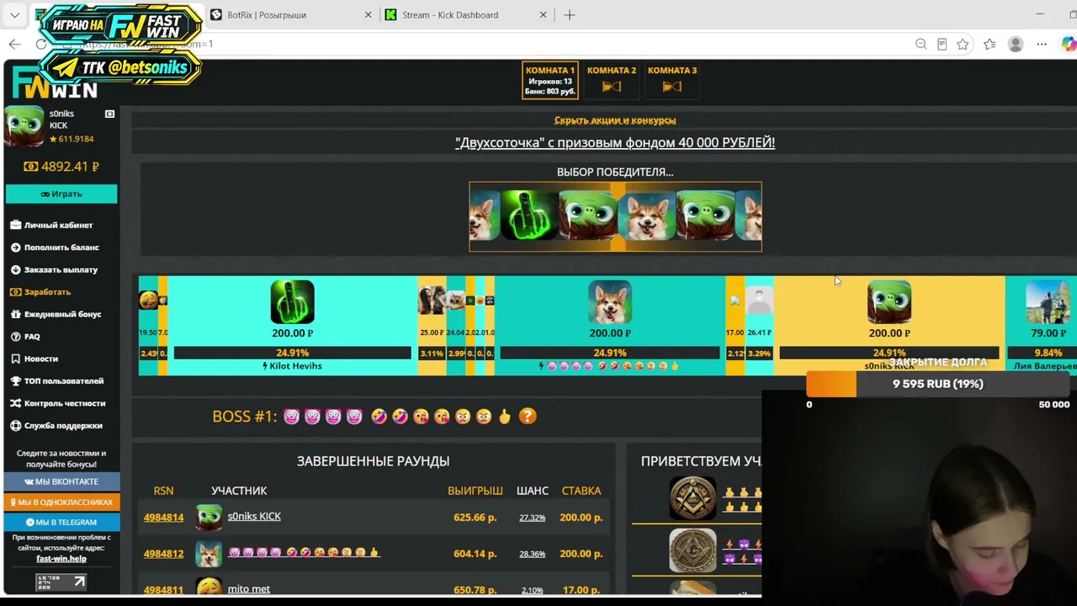Open a new browser tab

570,14
